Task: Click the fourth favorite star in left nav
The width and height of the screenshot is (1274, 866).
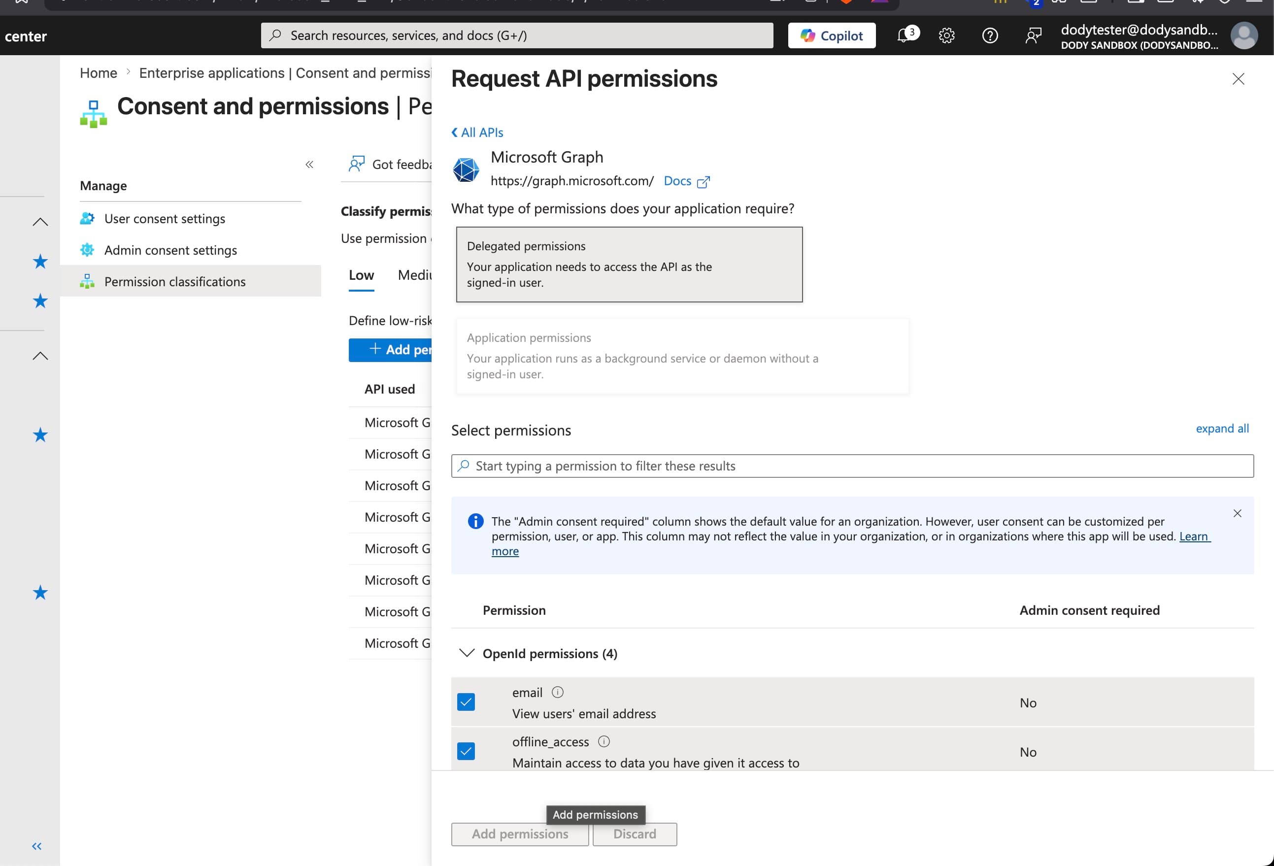Action: point(40,593)
